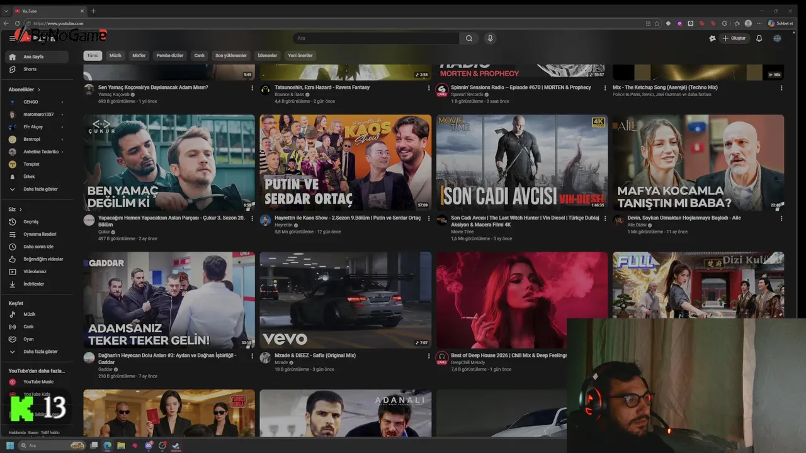Select the İzlenenler filter chip
806x453 pixels.
268,55
